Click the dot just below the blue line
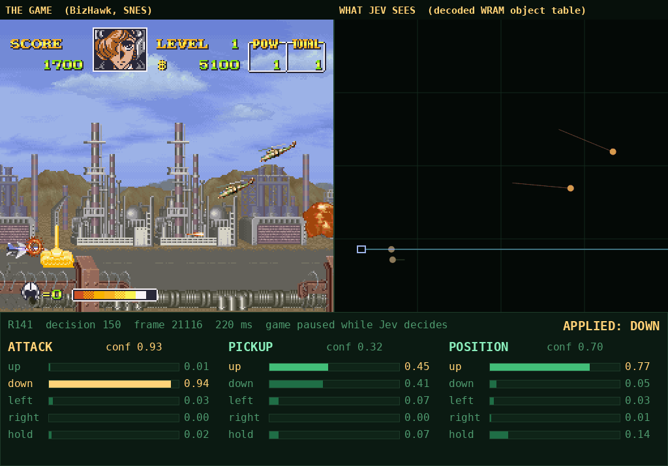The height and width of the screenshot is (466, 668). coord(392,260)
